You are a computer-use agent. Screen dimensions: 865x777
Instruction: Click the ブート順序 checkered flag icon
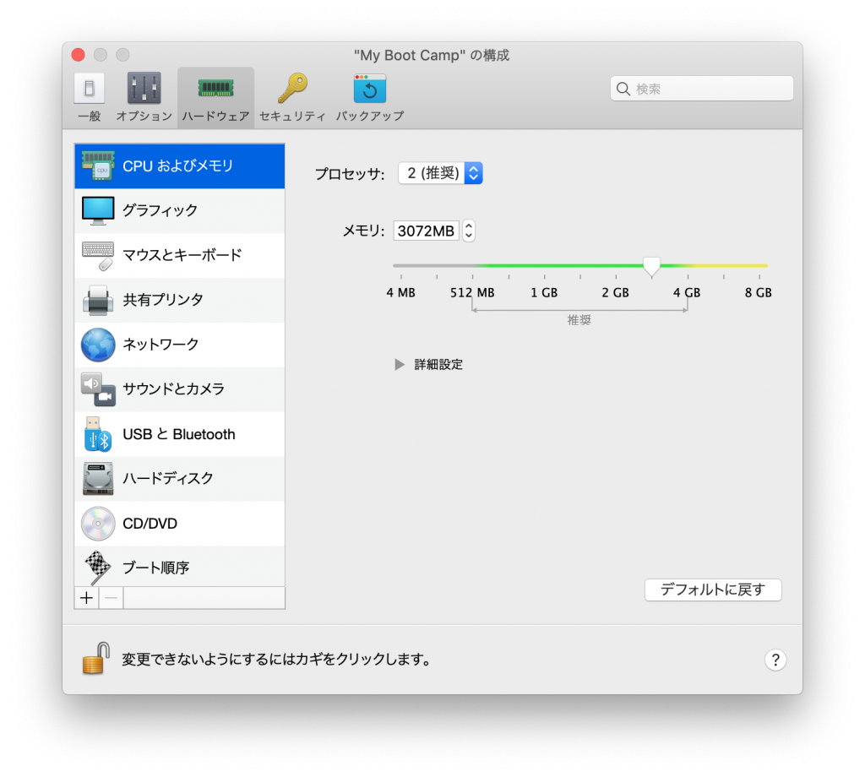pyautogui.click(x=97, y=568)
